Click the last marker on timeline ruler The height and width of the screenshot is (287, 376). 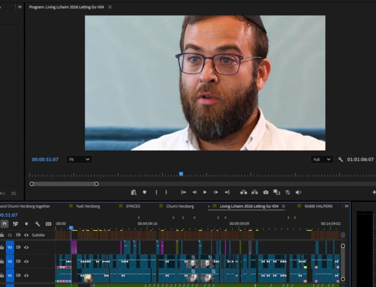coord(295,218)
